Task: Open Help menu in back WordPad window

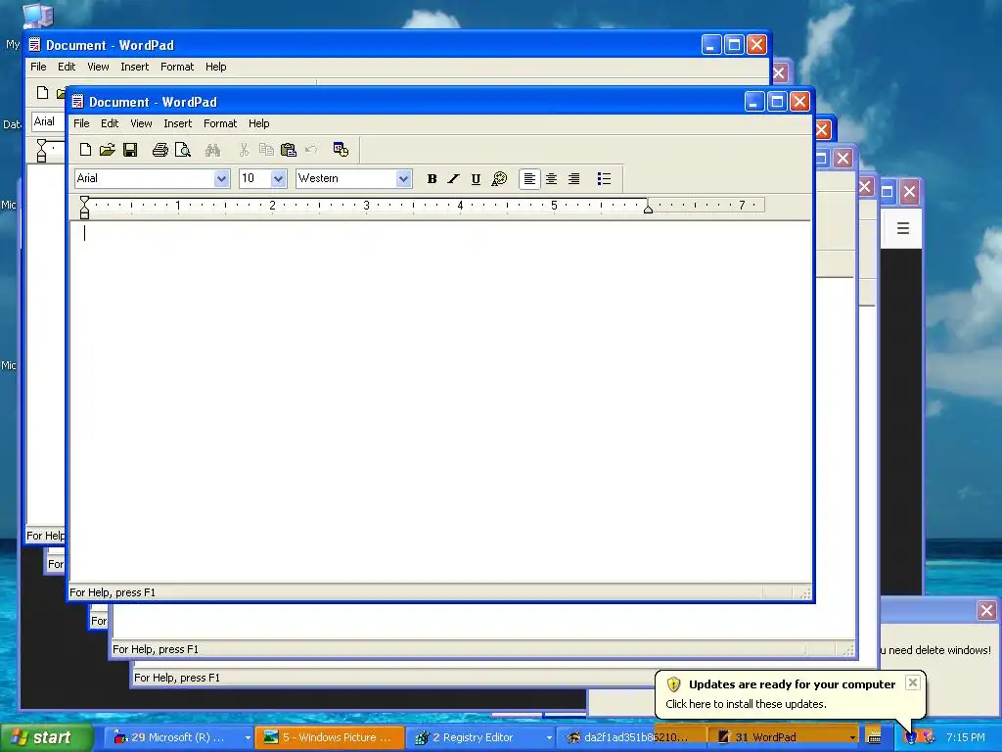Action: click(216, 67)
